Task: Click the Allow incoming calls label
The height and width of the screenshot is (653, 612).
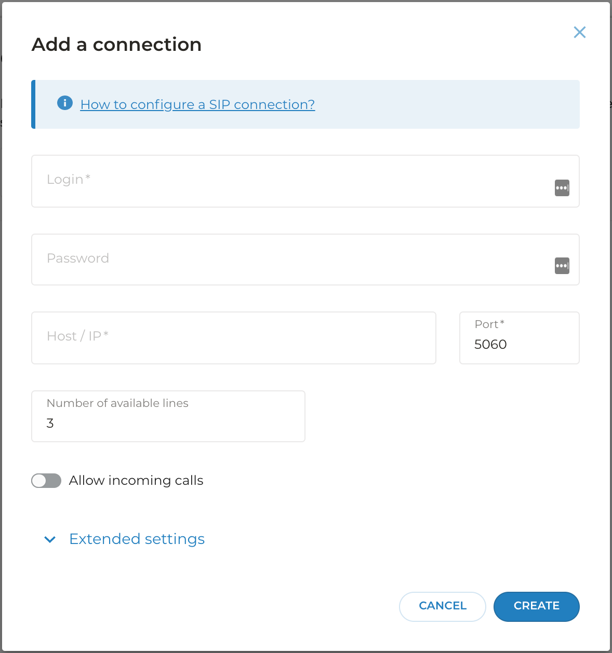Action: pyautogui.click(x=136, y=481)
